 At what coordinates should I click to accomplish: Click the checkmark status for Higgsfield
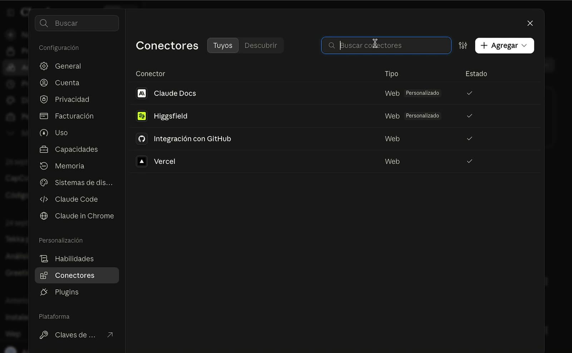pos(469,116)
